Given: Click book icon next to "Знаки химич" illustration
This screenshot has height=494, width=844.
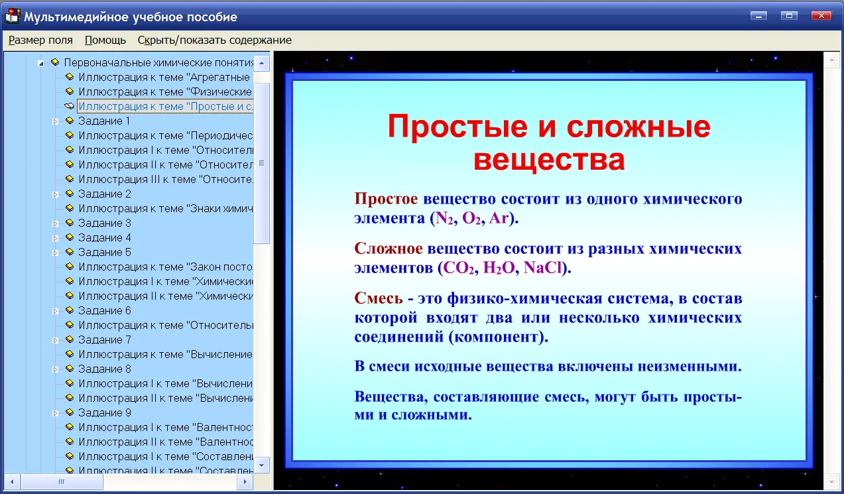Looking at the screenshot, I should point(69,209).
